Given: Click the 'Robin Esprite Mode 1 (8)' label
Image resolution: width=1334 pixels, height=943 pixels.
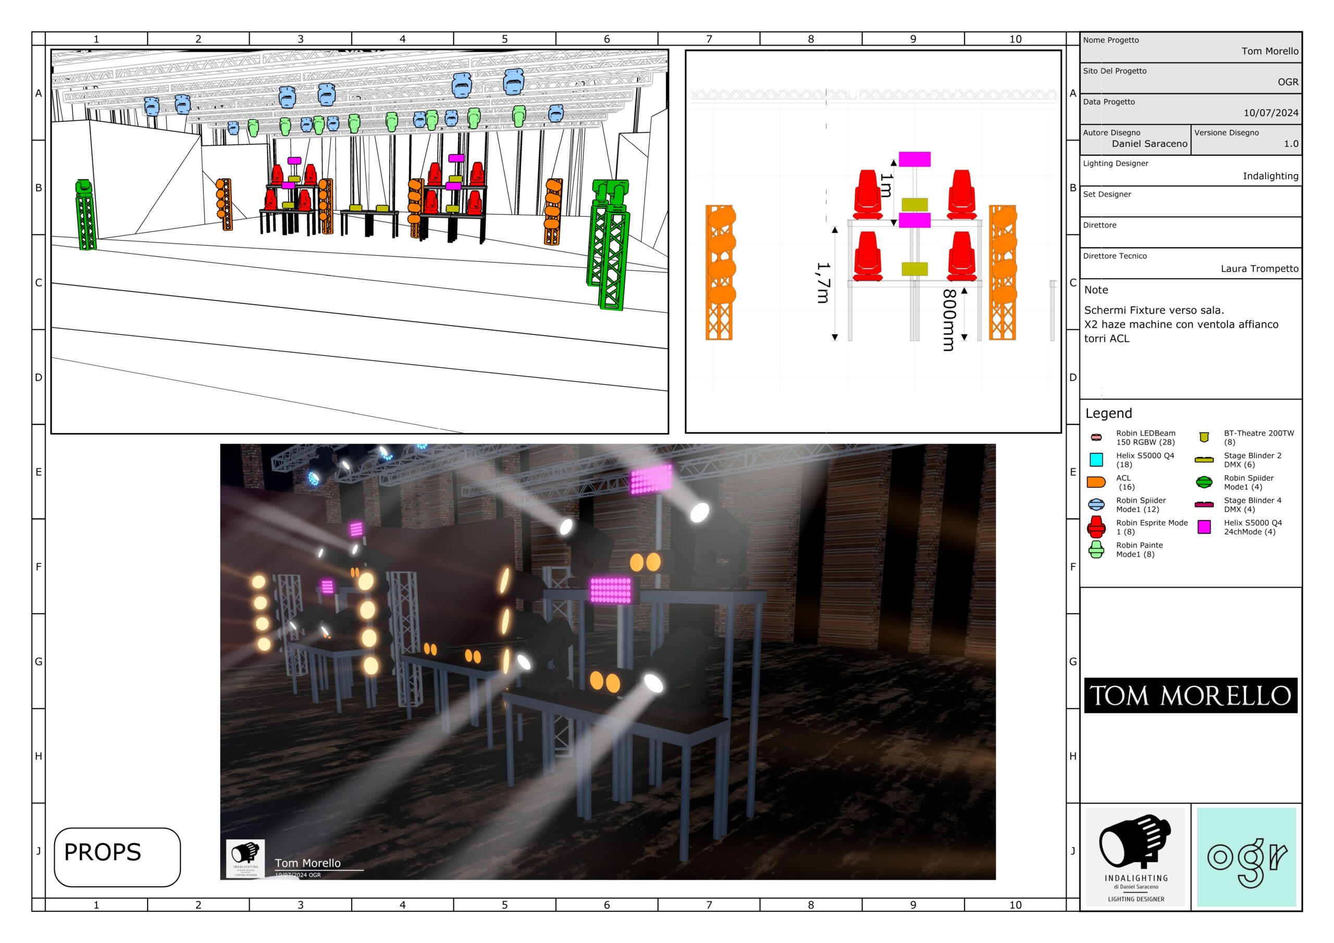Looking at the screenshot, I should click(1152, 527).
